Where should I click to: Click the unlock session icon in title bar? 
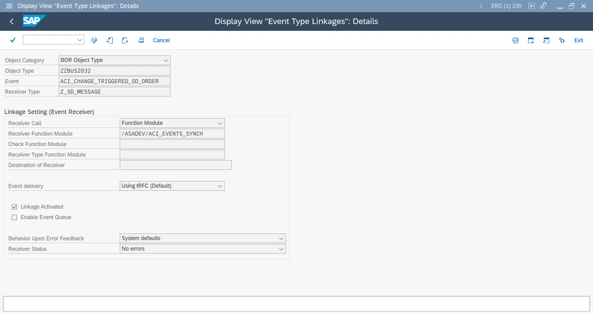[543, 6]
